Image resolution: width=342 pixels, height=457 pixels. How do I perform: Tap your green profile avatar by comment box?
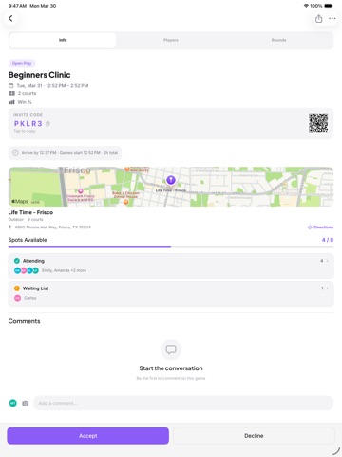point(13,403)
